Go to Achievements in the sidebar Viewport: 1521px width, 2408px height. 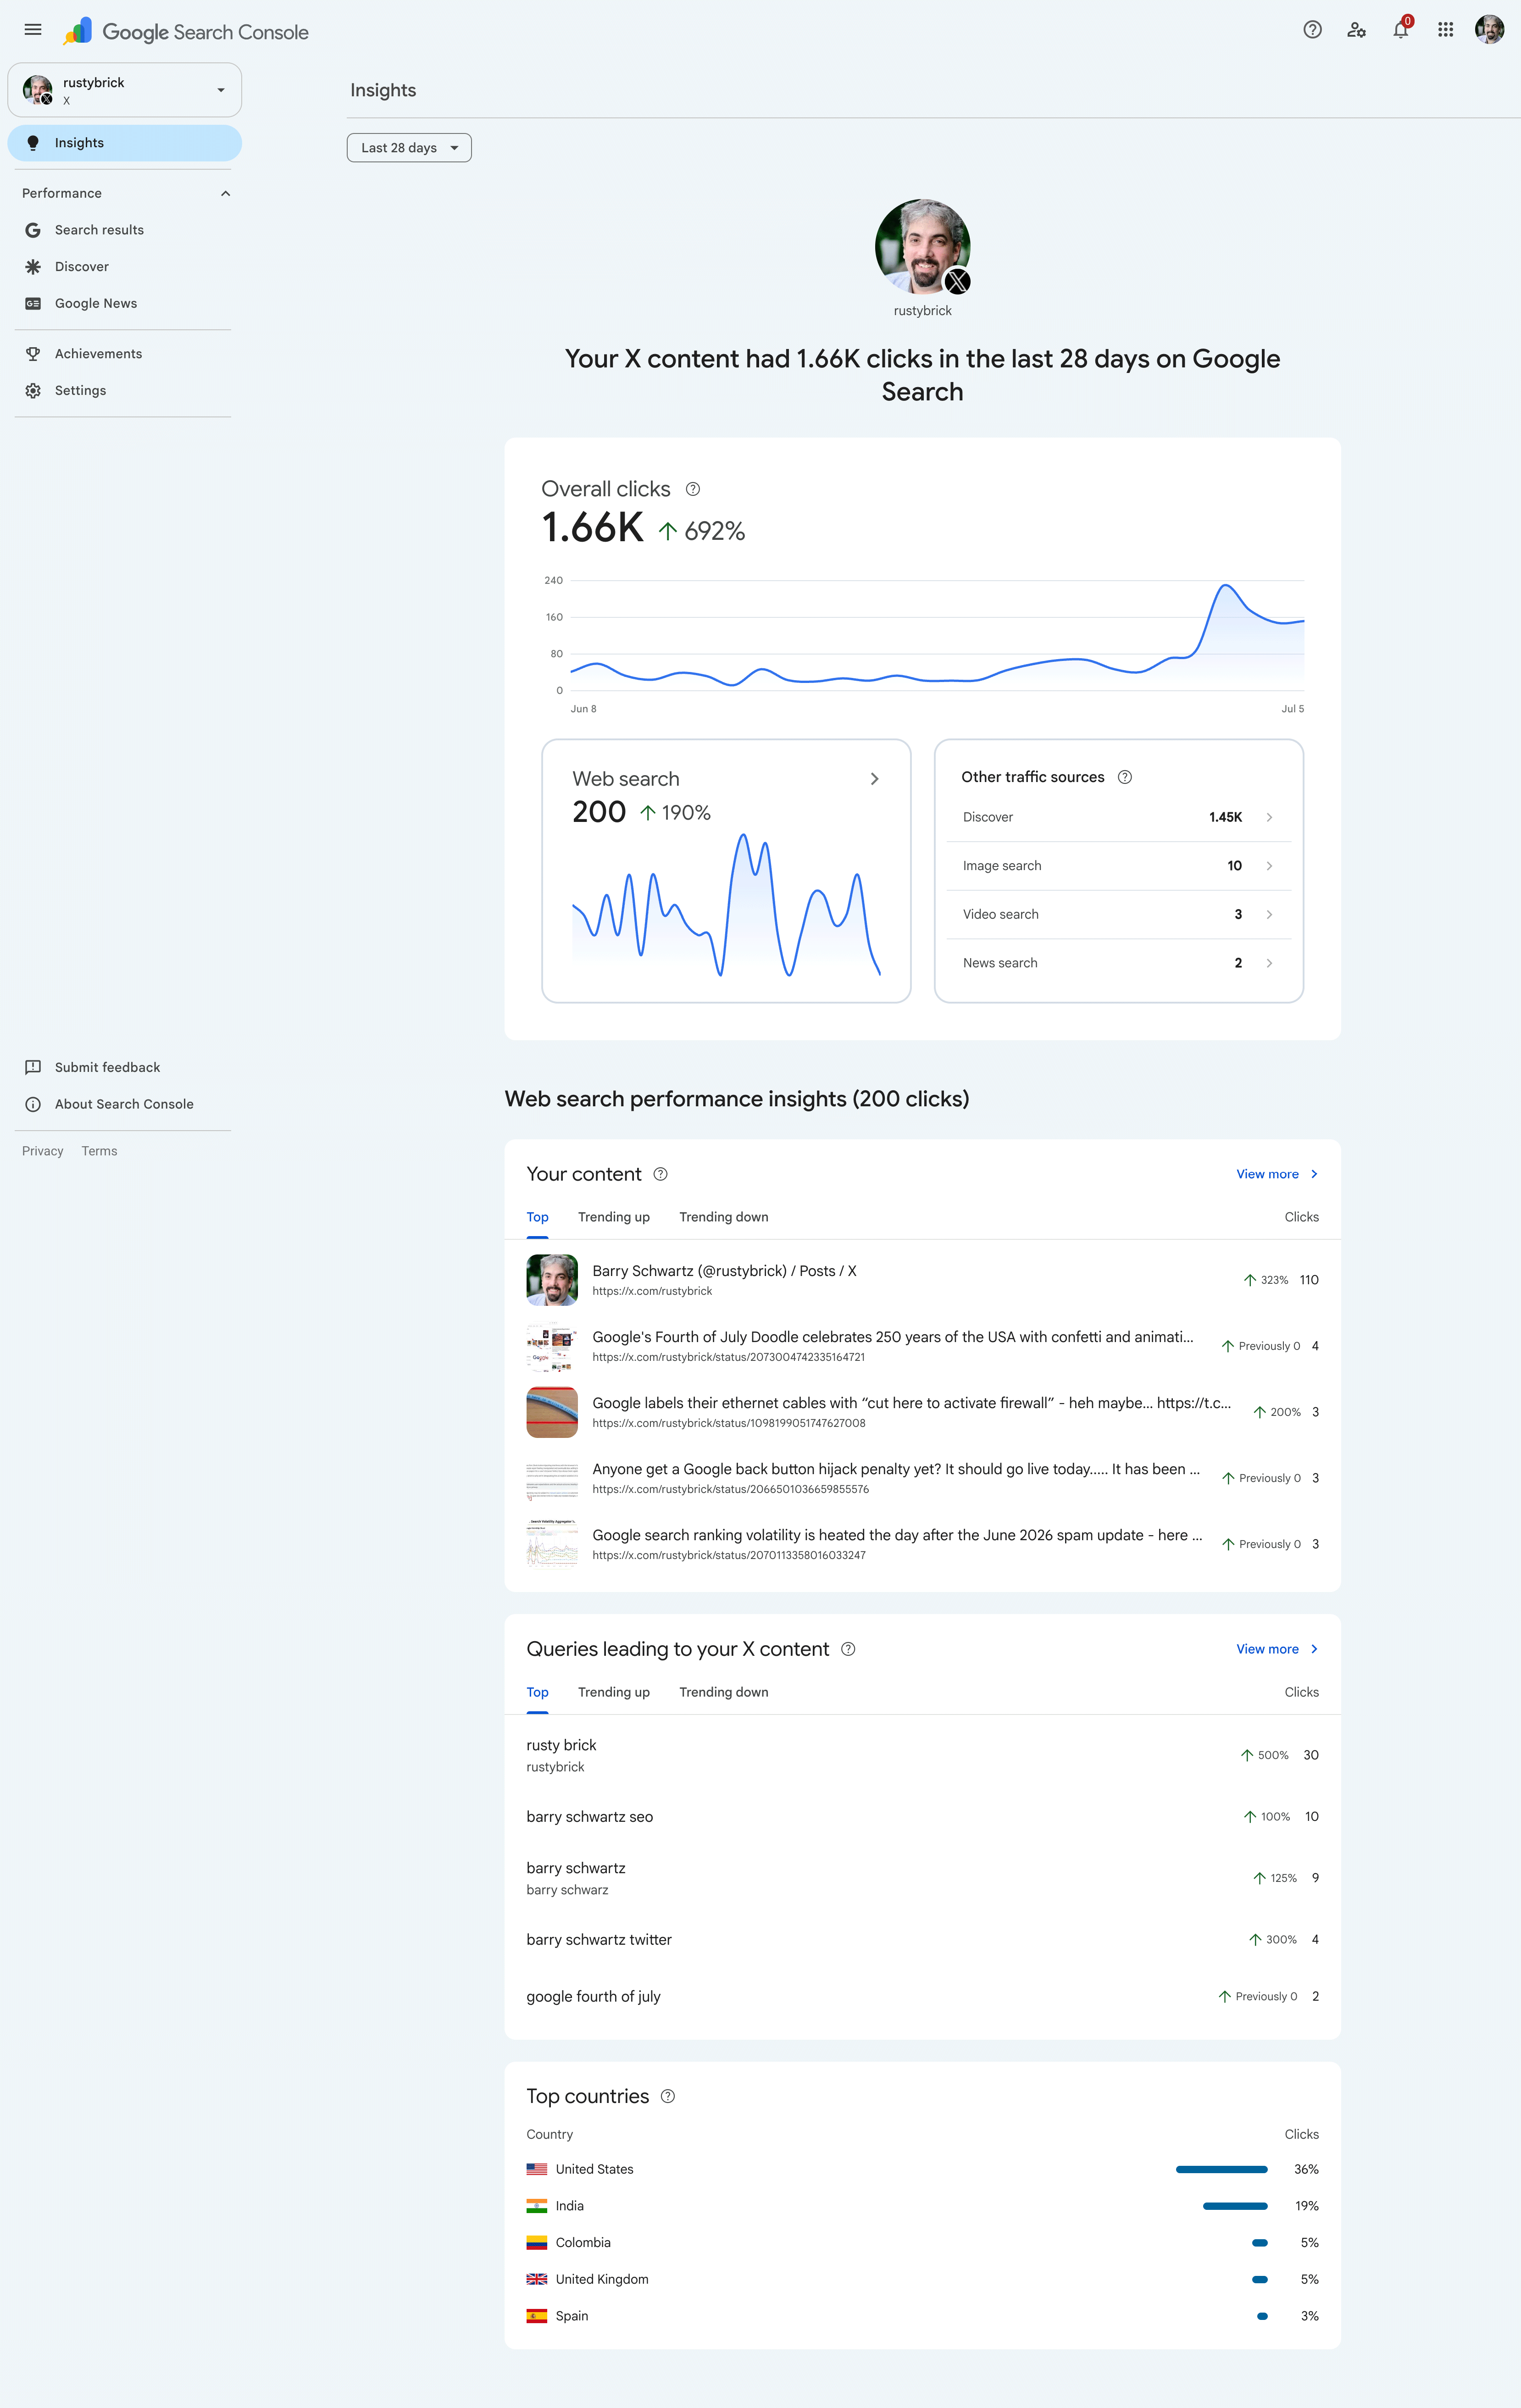[126, 354]
